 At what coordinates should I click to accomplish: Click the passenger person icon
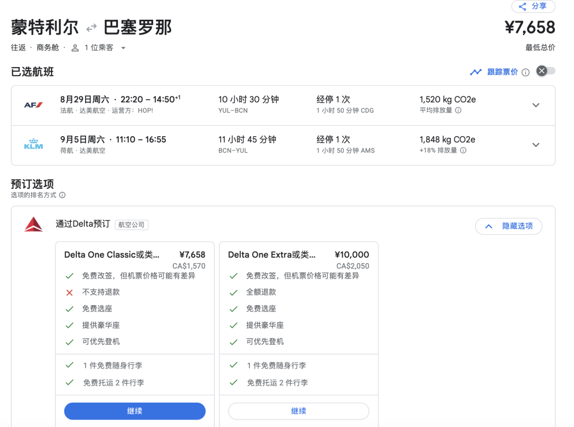coord(75,48)
